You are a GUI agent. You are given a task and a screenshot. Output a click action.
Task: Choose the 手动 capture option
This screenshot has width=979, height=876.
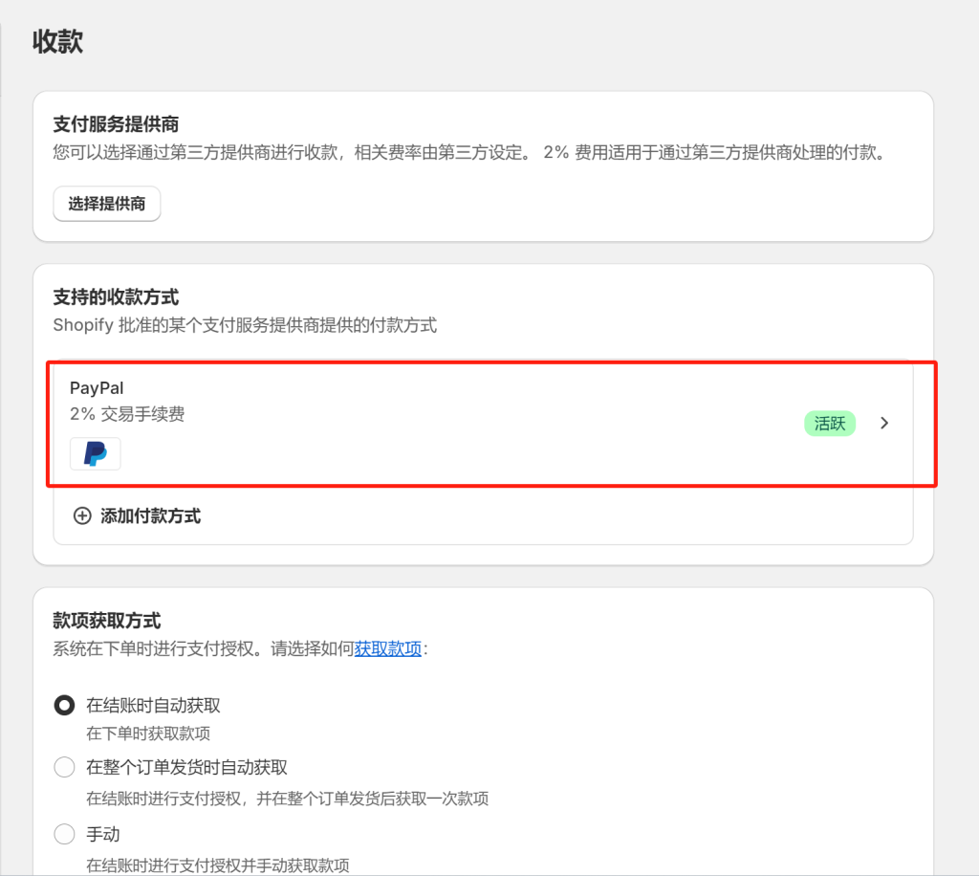tap(63, 833)
